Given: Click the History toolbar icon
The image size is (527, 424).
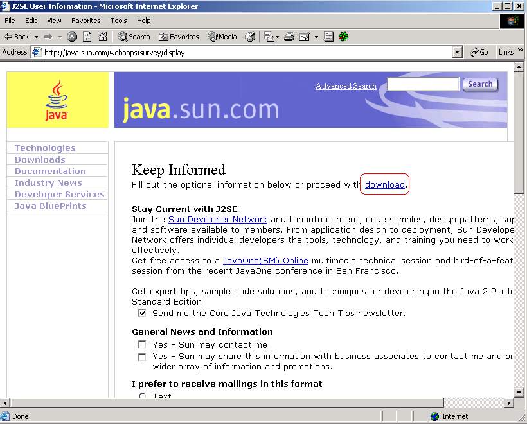Looking at the screenshot, I should pyautogui.click(x=250, y=37).
